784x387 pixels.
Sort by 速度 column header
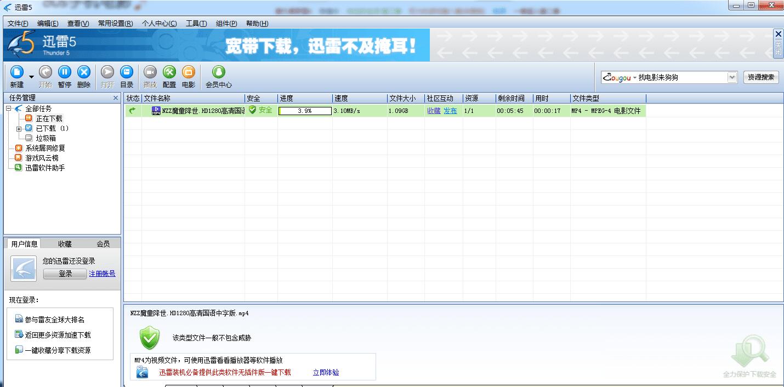click(x=360, y=98)
